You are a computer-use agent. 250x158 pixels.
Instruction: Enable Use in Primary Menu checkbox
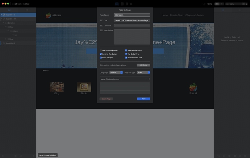click(101, 50)
